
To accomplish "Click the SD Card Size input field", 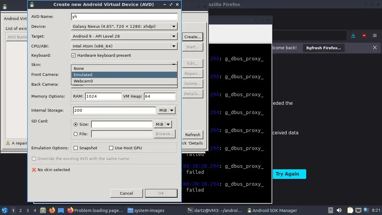I will pos(122,124).
